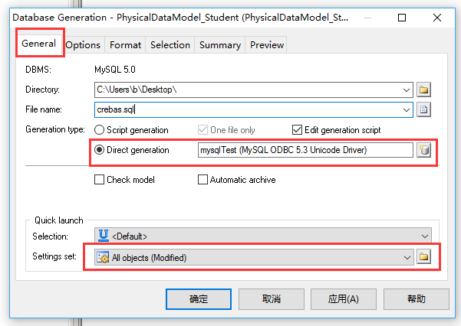Image resolution: width=461 pixels, height=326 pixels.
Task: Select Script generation radio button
Action: tap(100, 129)
